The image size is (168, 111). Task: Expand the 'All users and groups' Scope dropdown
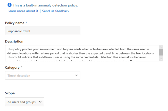[24, 102]
